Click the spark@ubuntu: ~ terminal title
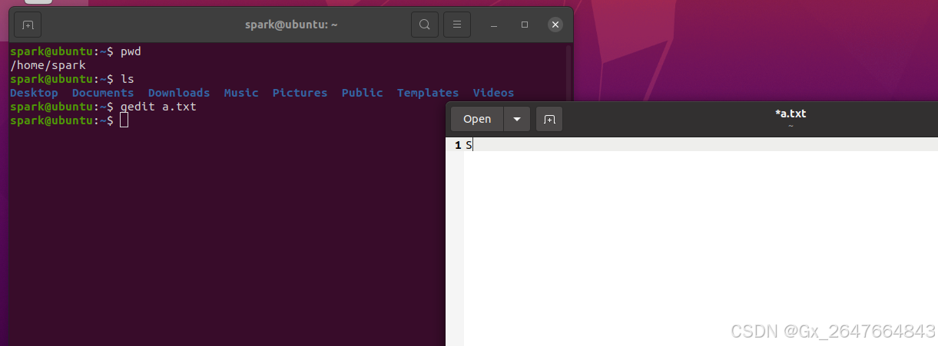This screenshot has width=938, height=346. coord(291,25)
